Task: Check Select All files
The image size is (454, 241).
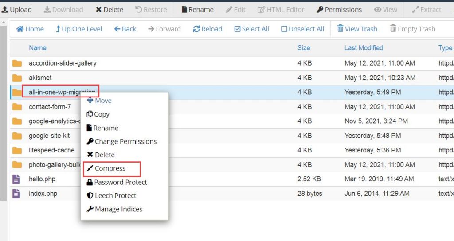Action: click(252, 29)
